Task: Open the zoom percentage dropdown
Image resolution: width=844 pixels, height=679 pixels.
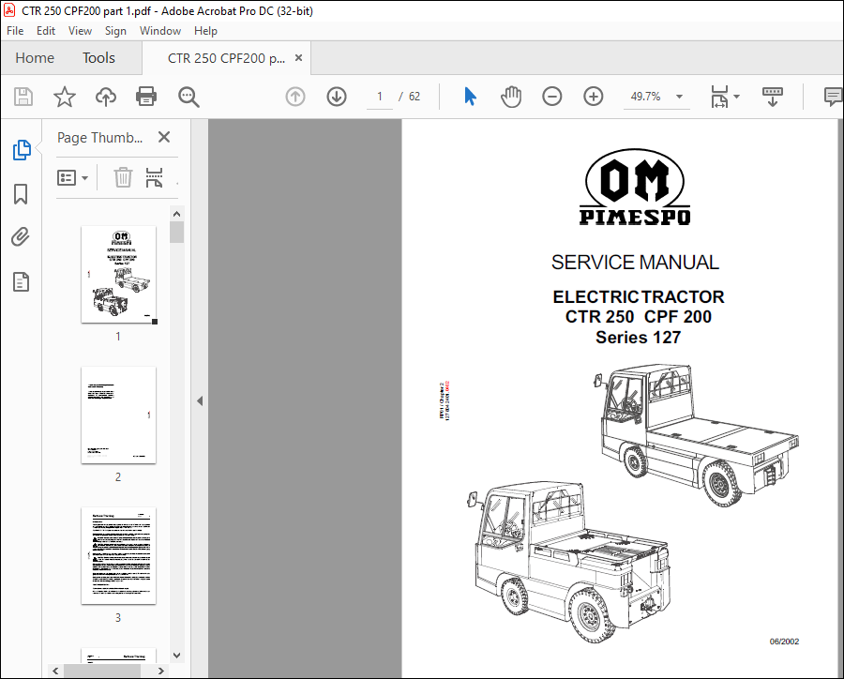Action: coord(679,97)
